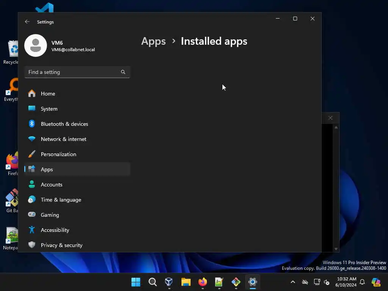This screenshot has height=291, width=388.
Task: Click the OneDrive cloud tray icon
Action: pos(305,282)
